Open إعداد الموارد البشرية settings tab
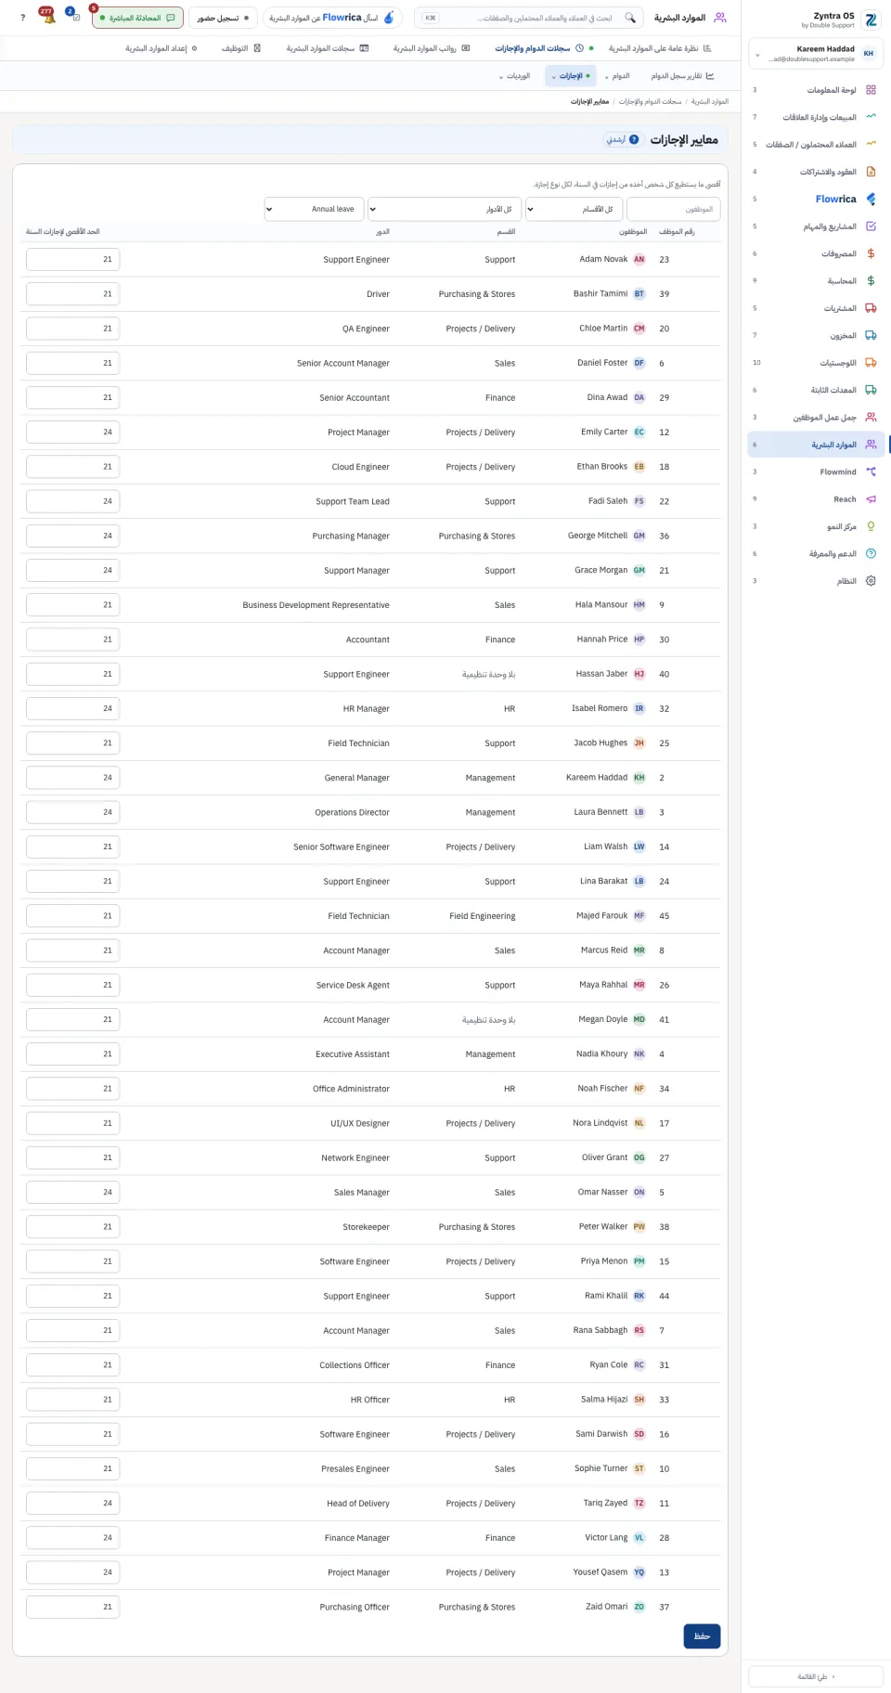 click(x=161, y=48)
